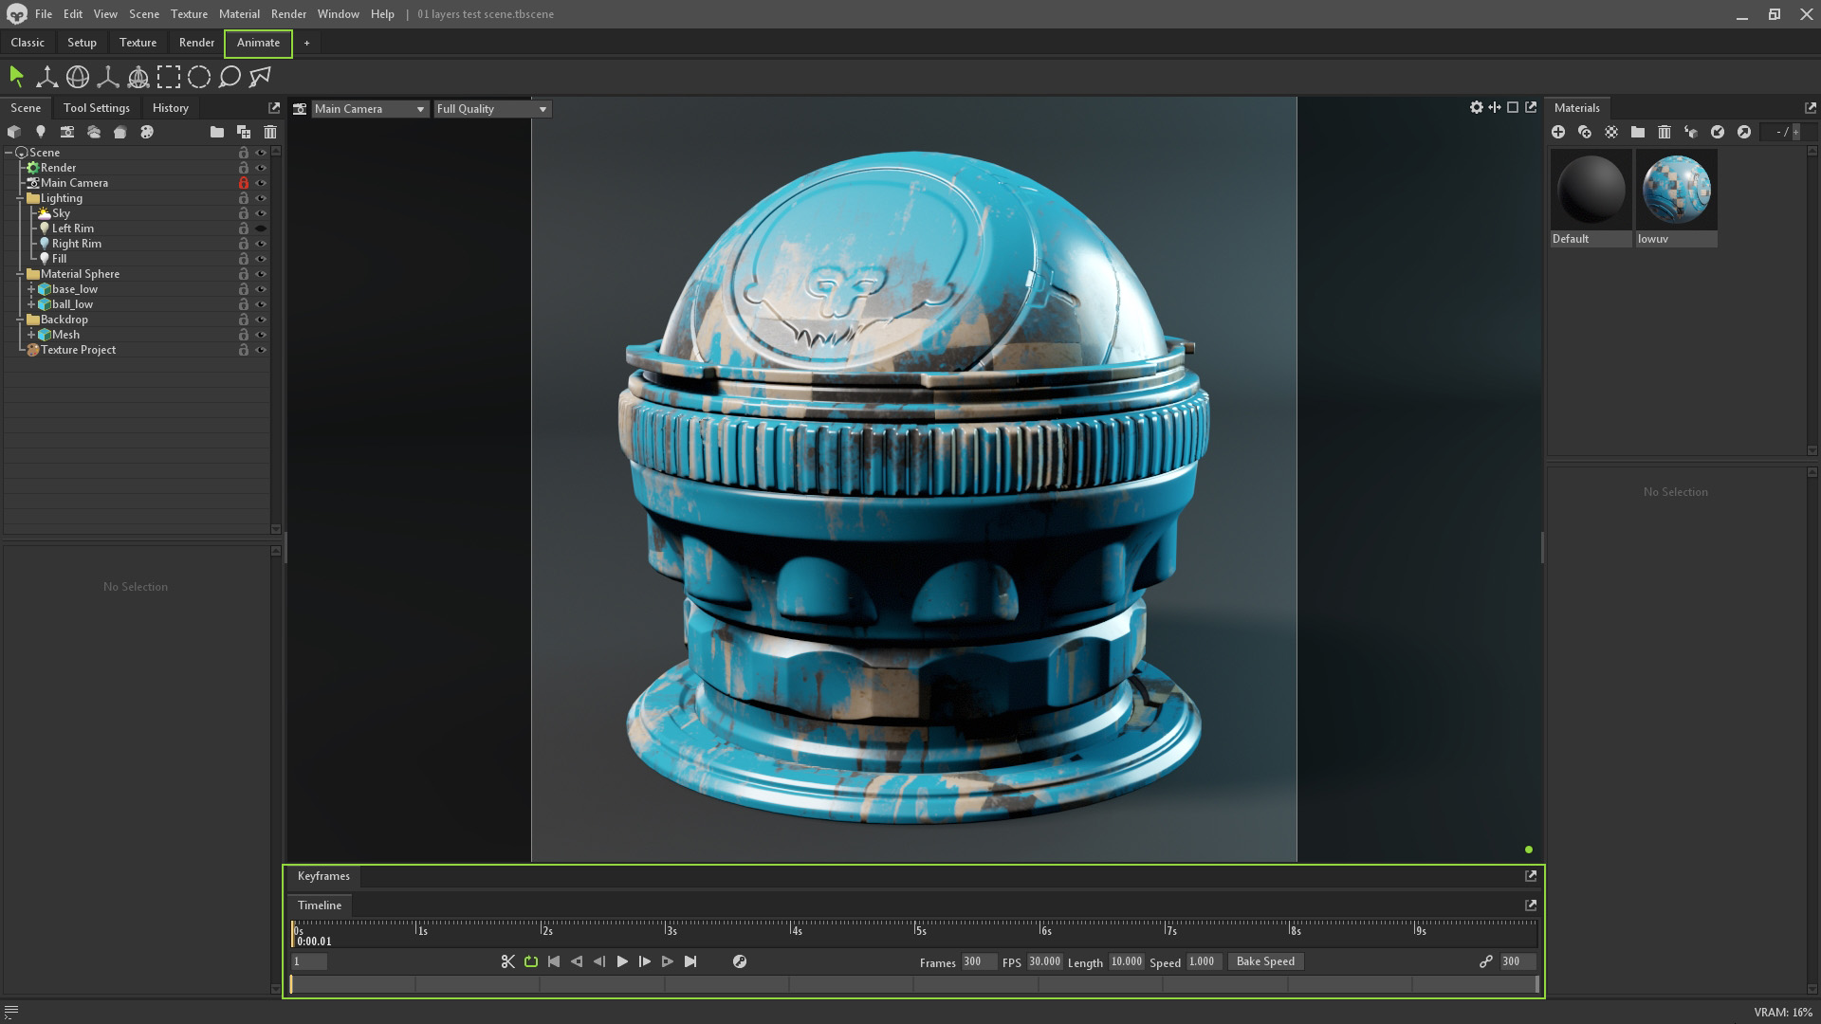Select the Lasso selection tool
Screen dimensions: 1821x1024
230,77
